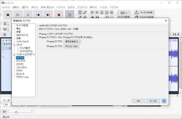Skip to start of the track
The height and width of the screenshot is (119, 182).
[x=38, y=15]
